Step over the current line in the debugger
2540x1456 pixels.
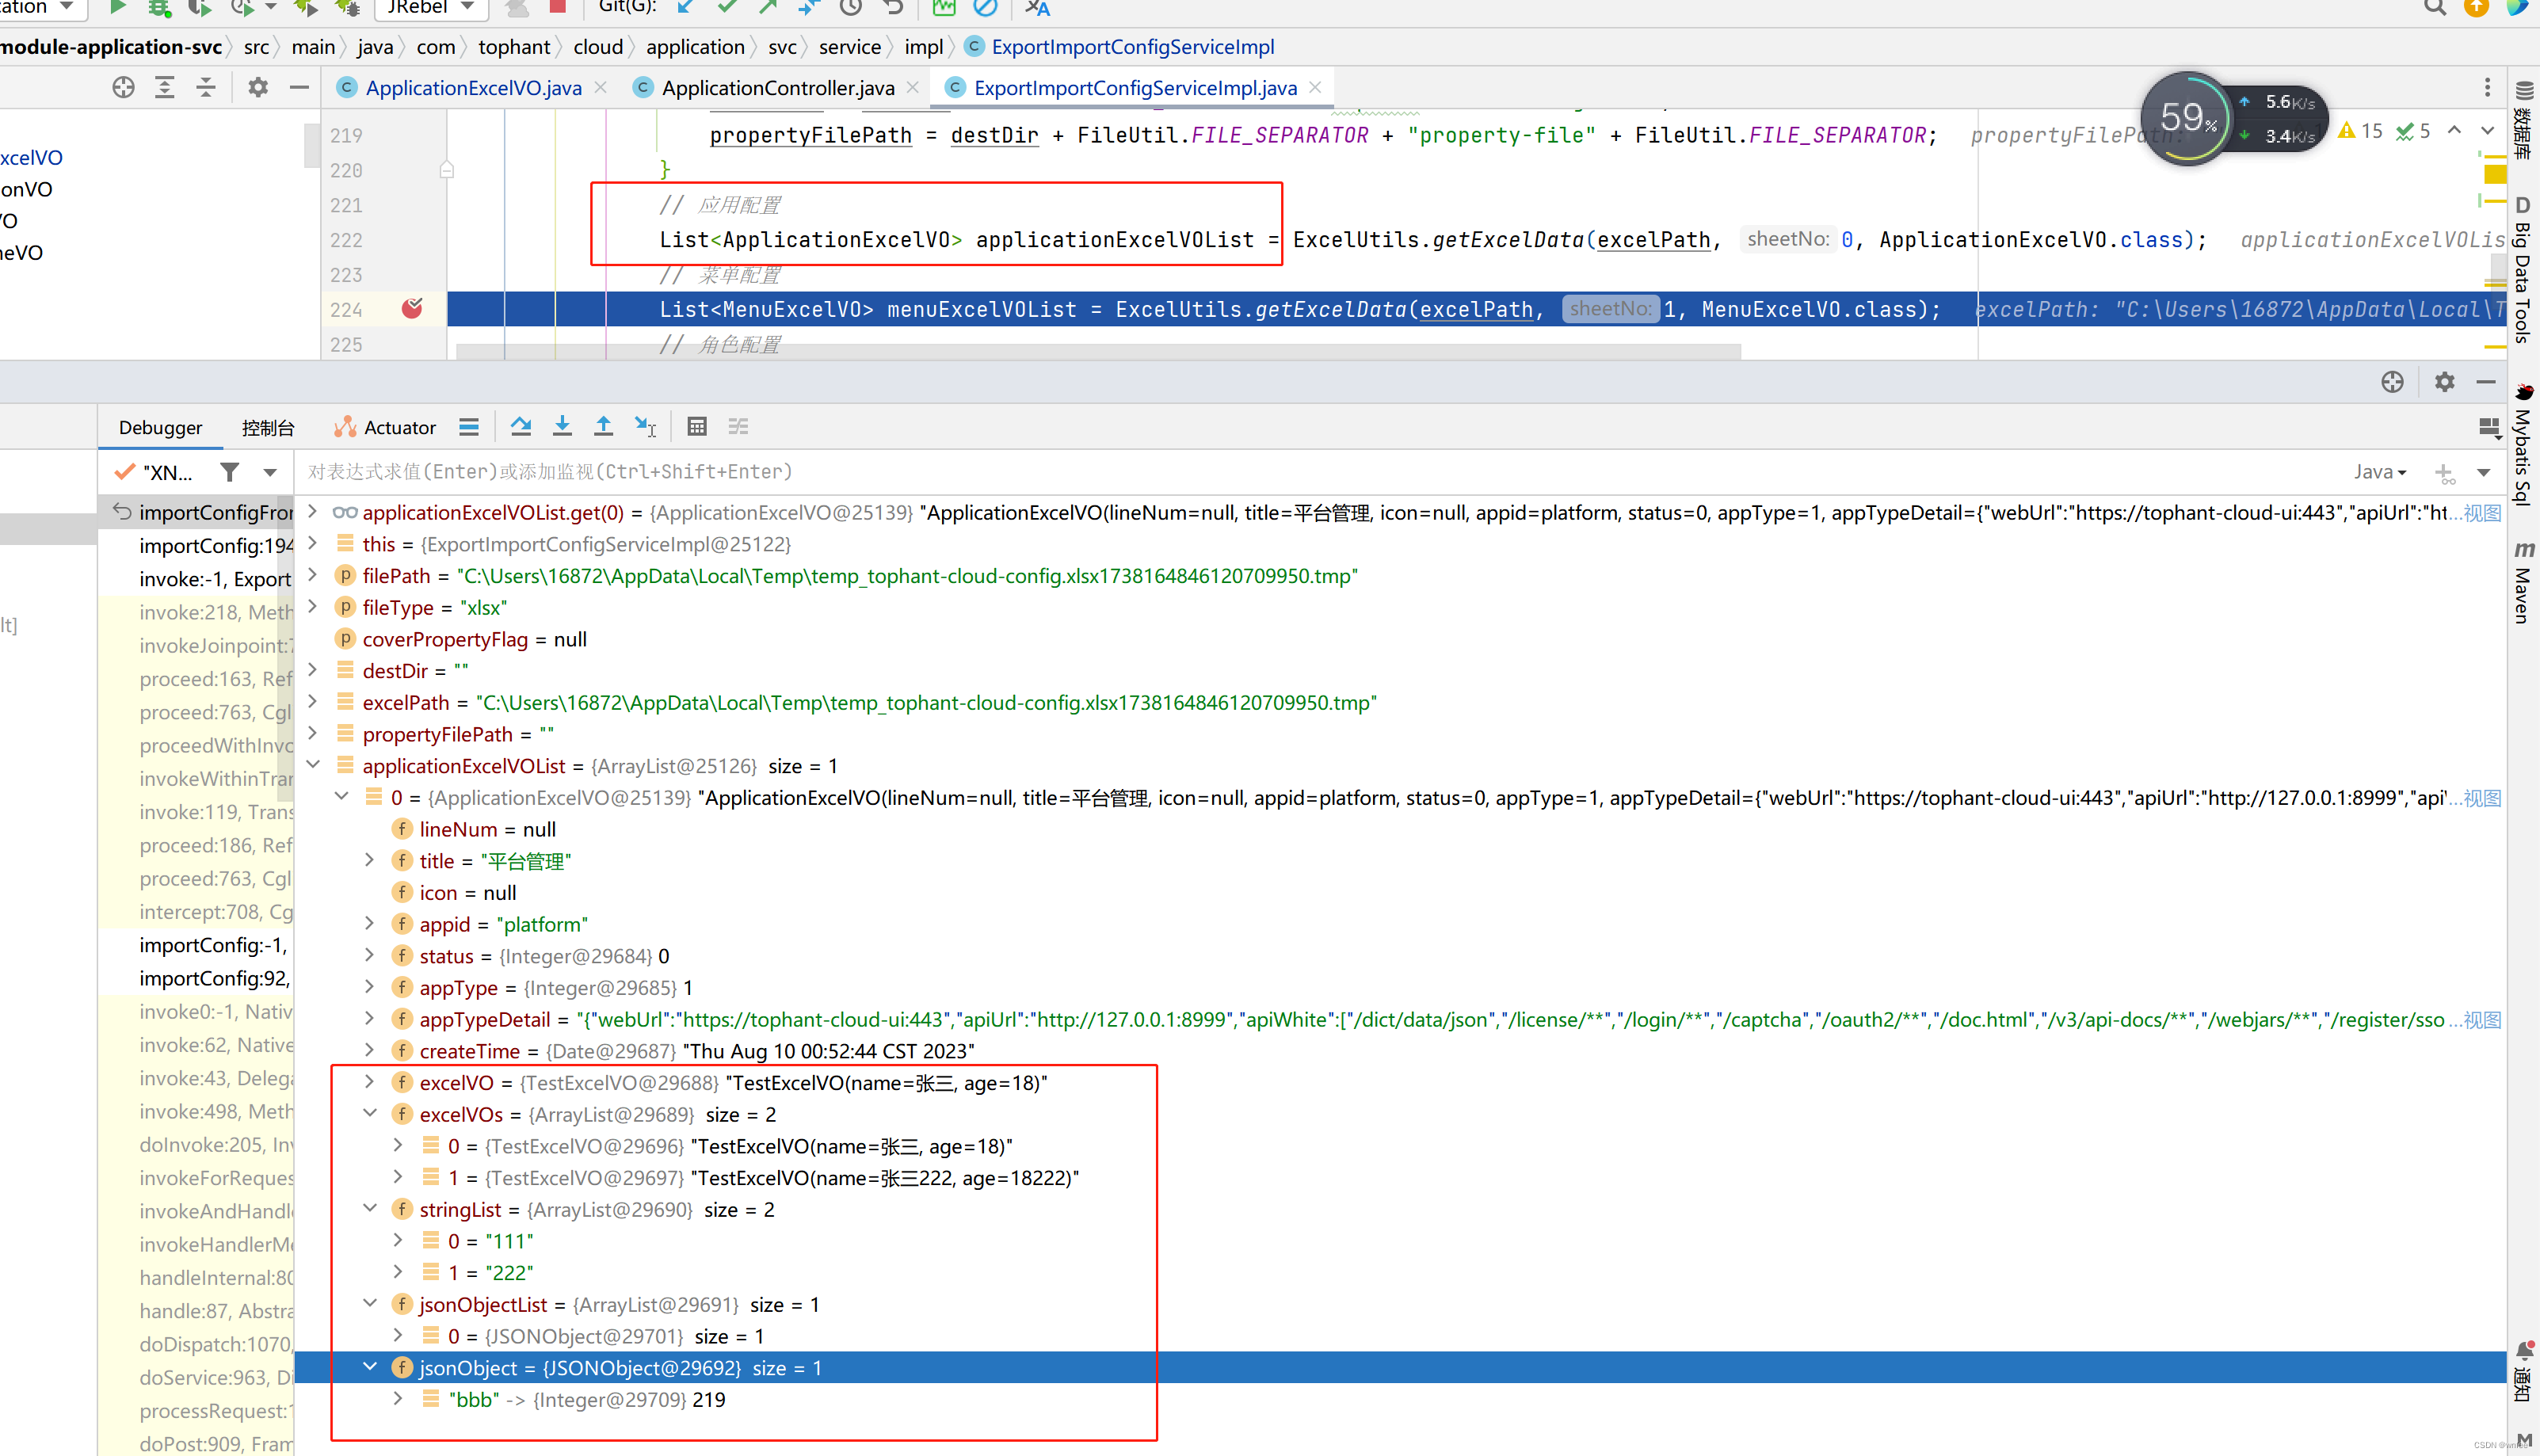click(x=521, y=426)
